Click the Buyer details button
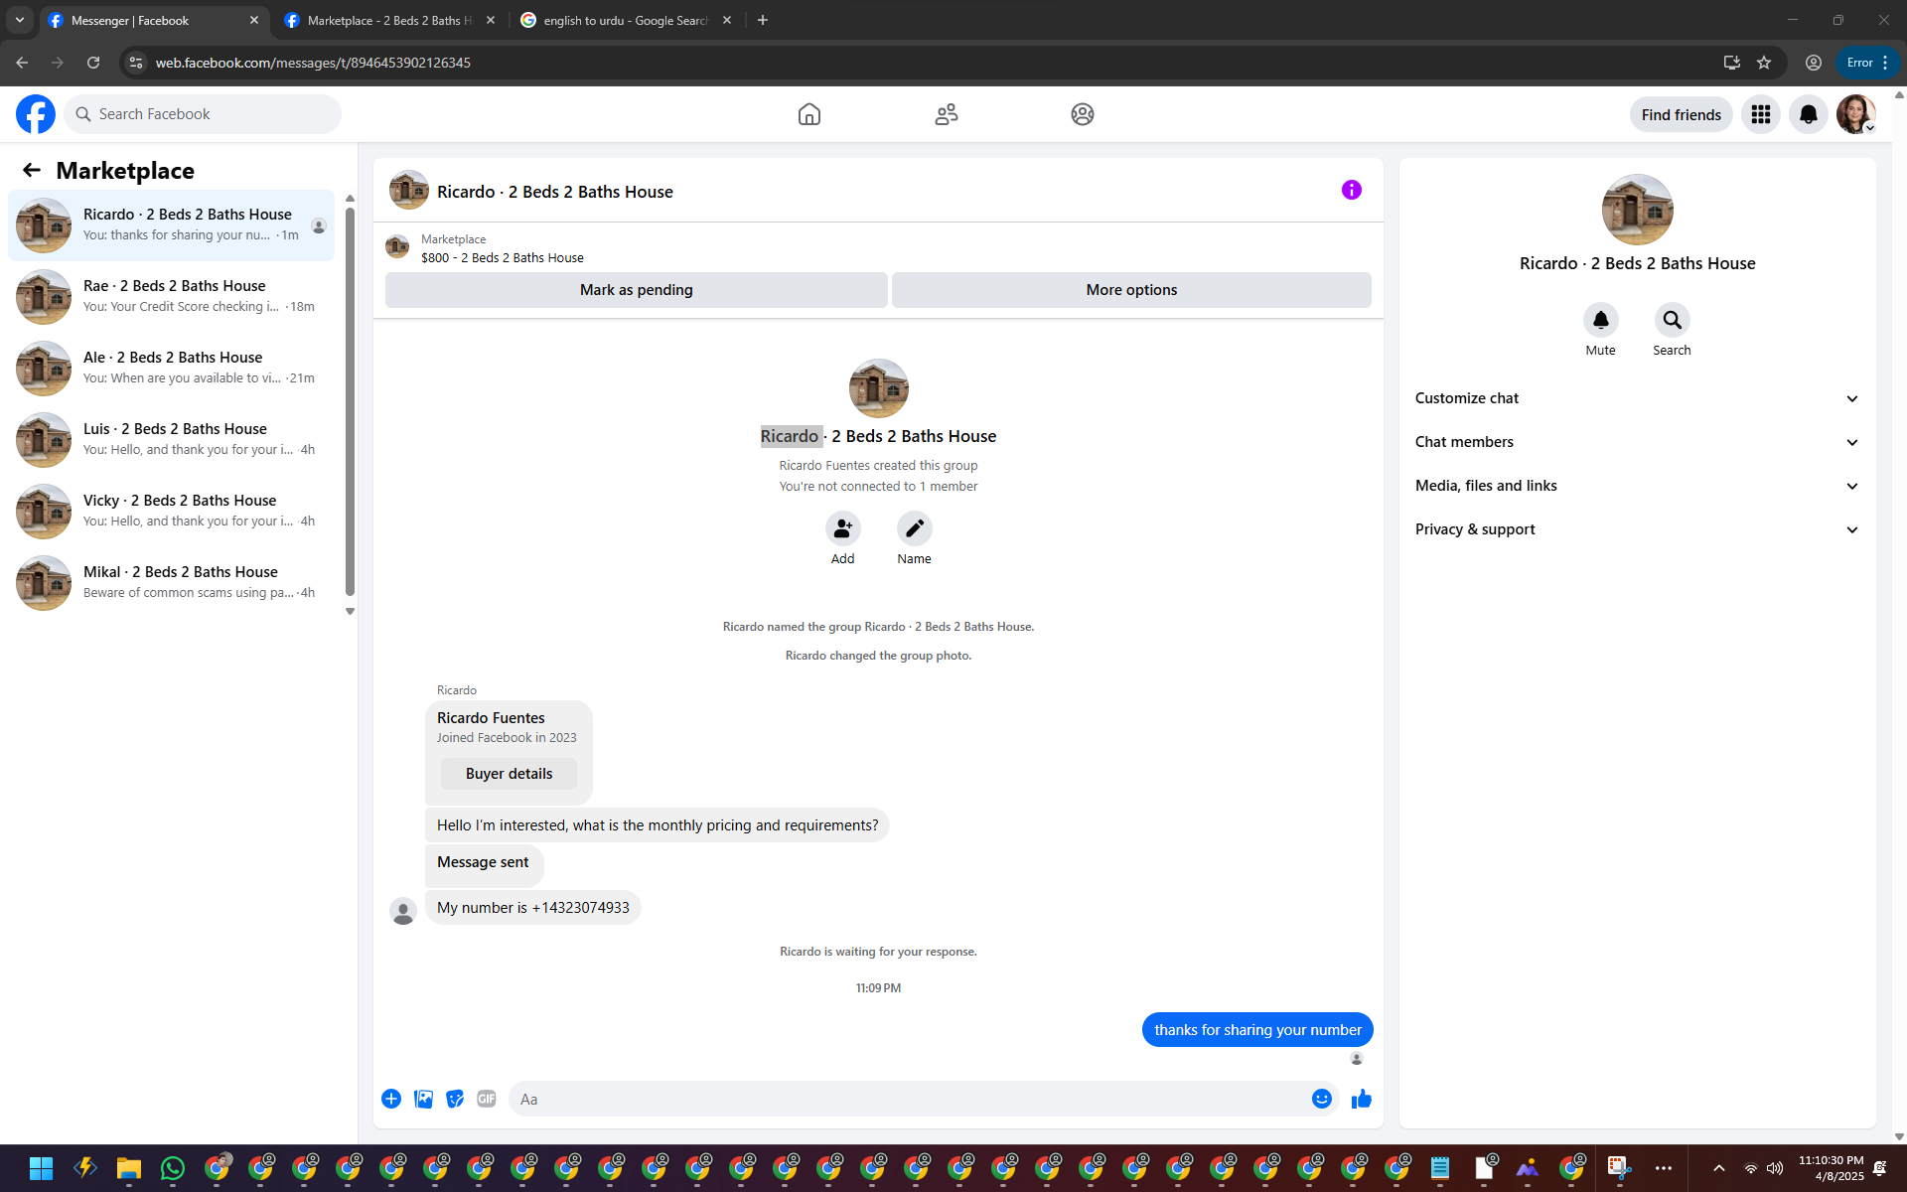 click(509, 774)
